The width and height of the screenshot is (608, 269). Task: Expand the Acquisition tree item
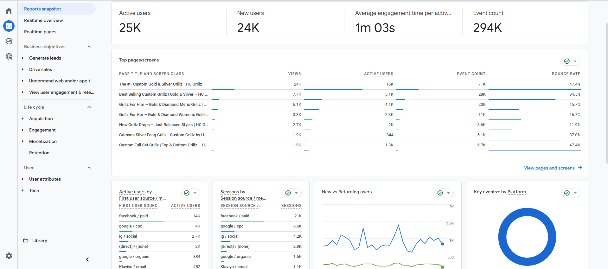point(22,118)
